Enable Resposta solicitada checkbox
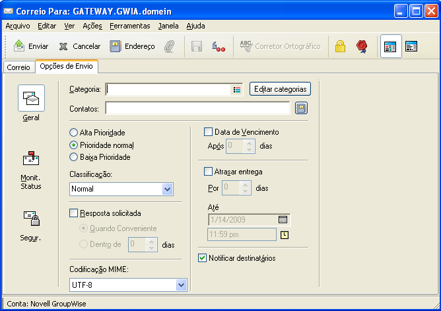This screenshot has height=311, width=441. tap(73, 213)
